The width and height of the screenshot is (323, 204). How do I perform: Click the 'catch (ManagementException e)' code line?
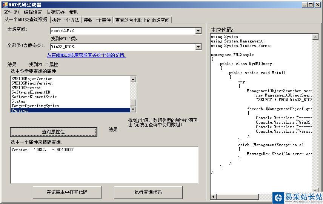271,145
